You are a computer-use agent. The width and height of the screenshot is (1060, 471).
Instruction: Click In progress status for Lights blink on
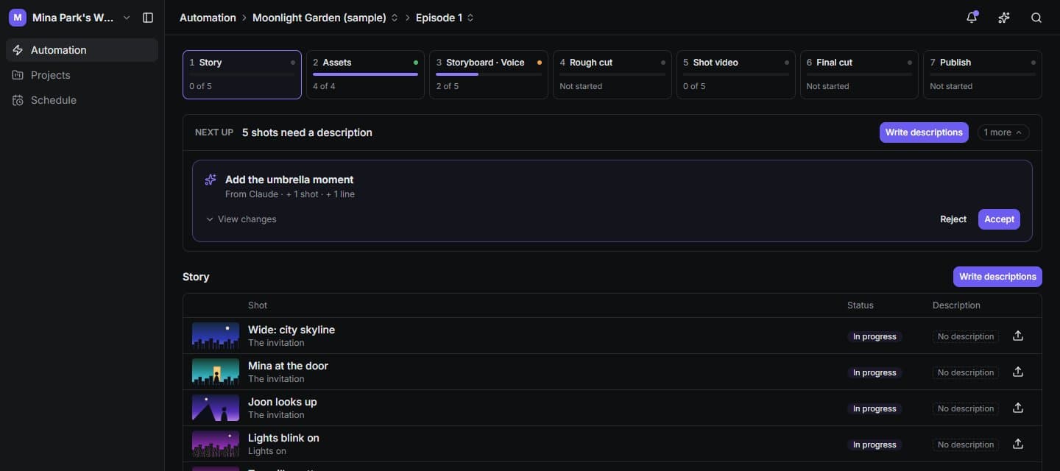tap(875, 445)
